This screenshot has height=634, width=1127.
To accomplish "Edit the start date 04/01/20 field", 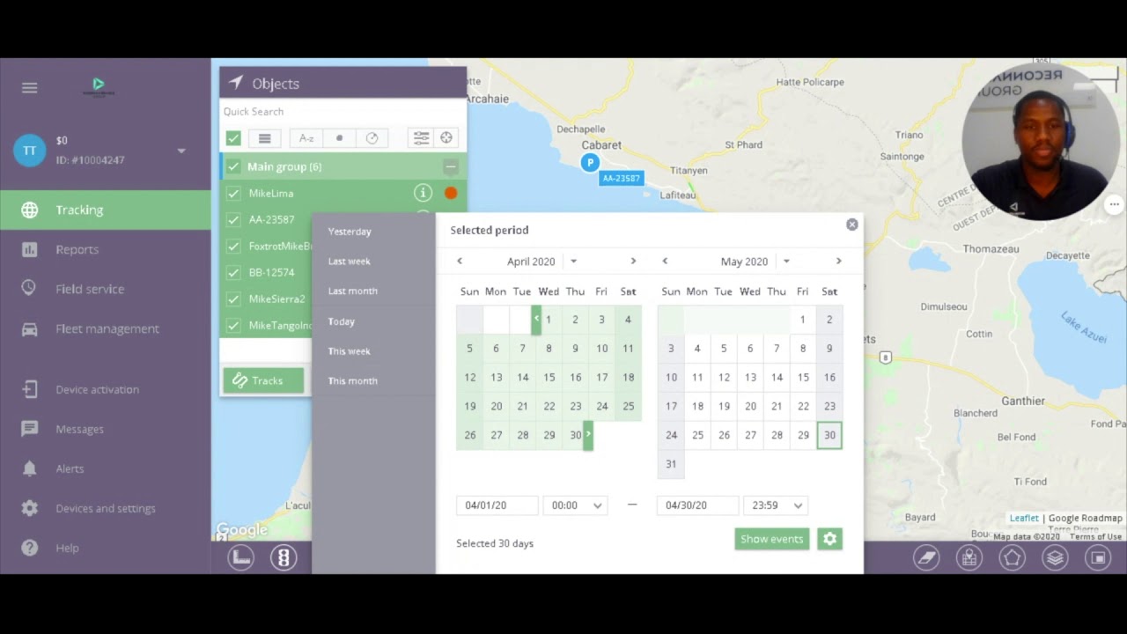I will (x=497, y=505).
